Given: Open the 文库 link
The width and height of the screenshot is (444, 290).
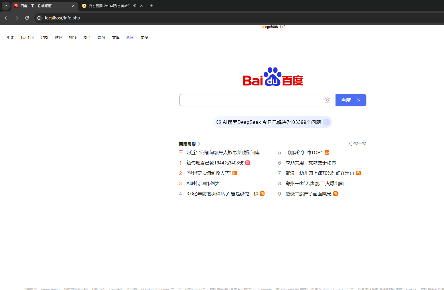Looking at the screenshot, I should [x=116, y=37].
